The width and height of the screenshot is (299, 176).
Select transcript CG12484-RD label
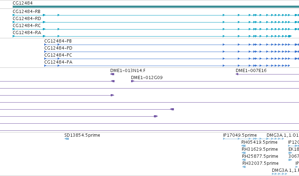click(x=27, y=19)
